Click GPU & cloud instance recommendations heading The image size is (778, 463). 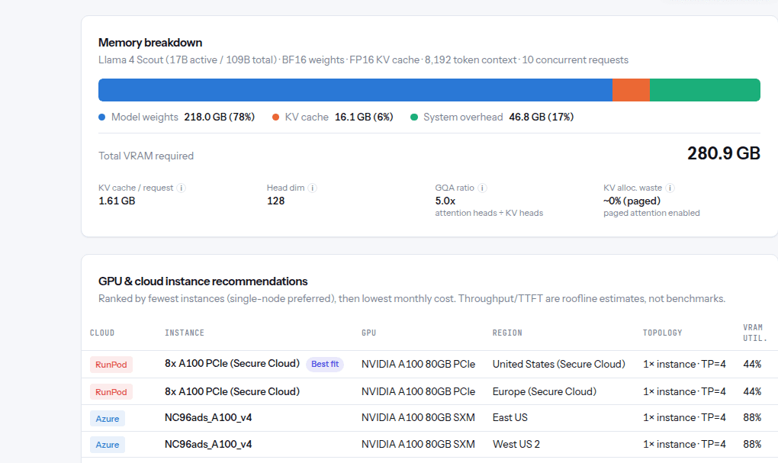click(x=203, y=281)
